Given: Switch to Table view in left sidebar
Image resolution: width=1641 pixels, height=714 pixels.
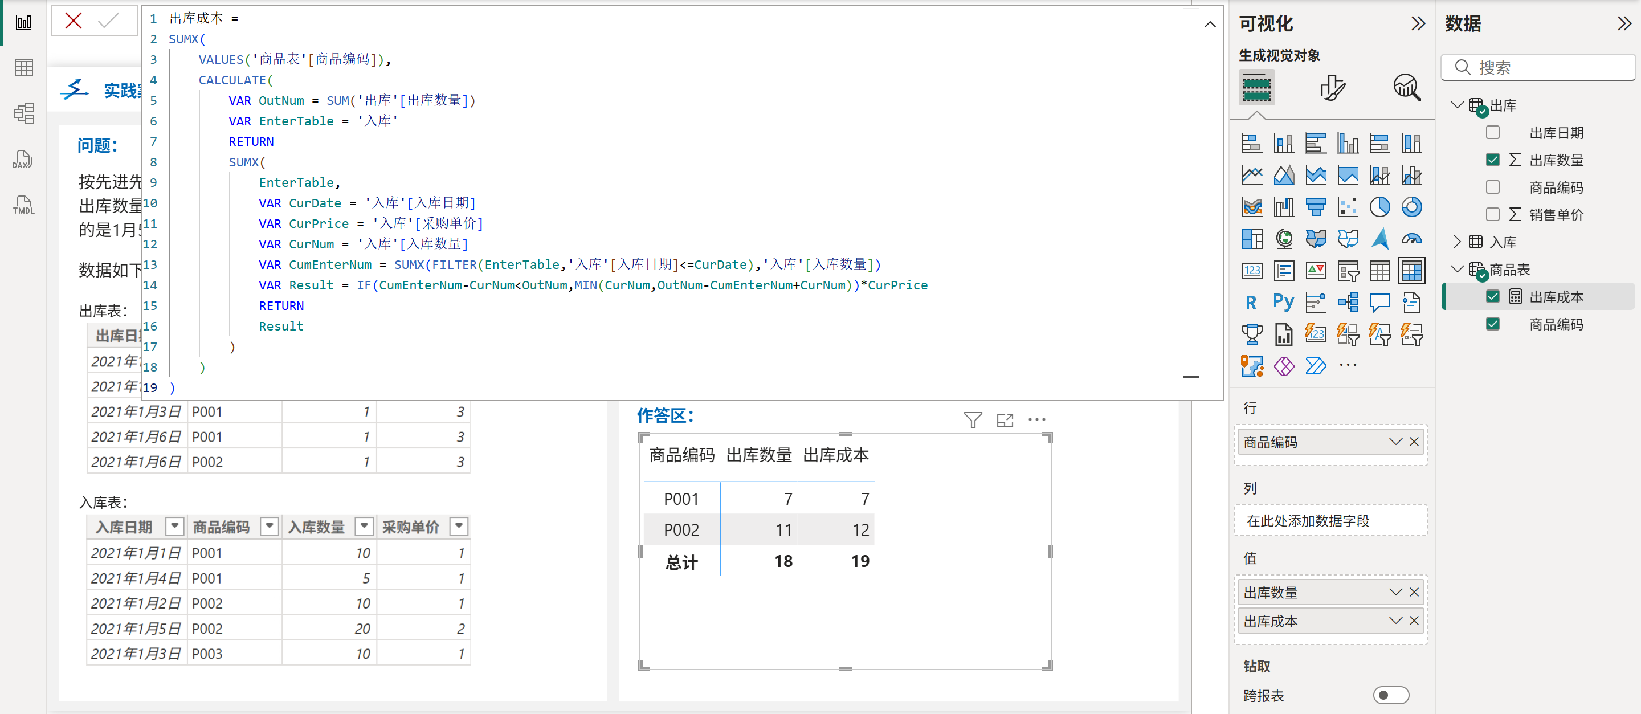Looking at the screenshot, I should click(23, 67).
